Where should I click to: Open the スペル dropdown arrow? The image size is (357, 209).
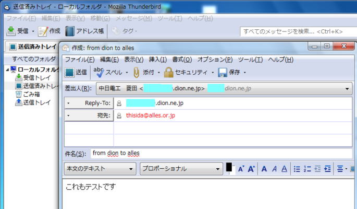click(127, 73)
